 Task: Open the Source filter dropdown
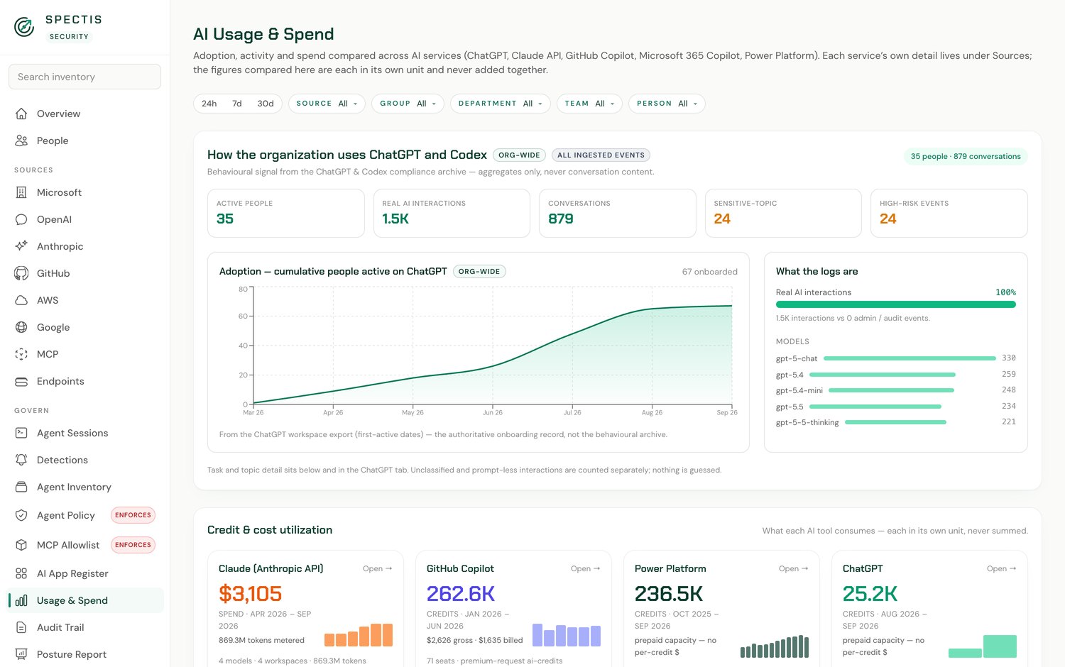[x=327, y=104]
